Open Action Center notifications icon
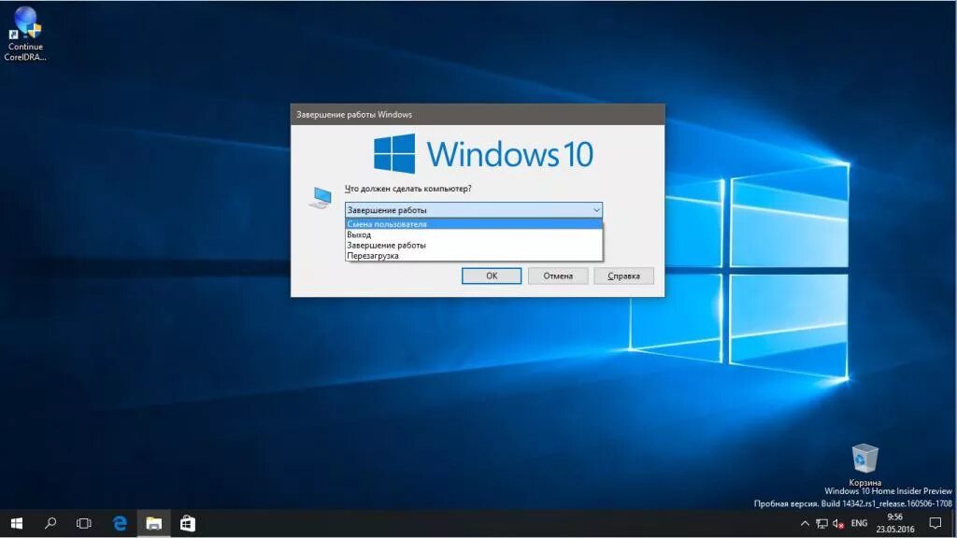Screen dimensions: 957x538 [935, 523]
